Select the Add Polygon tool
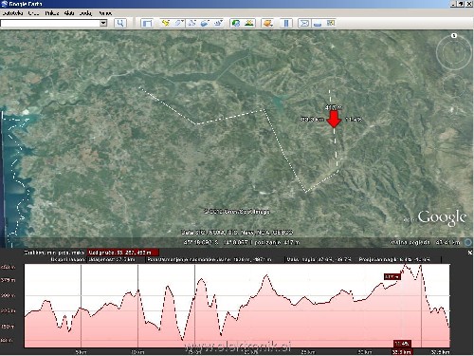Viewport: 474px width, 356px height. (x=178, y=23)
